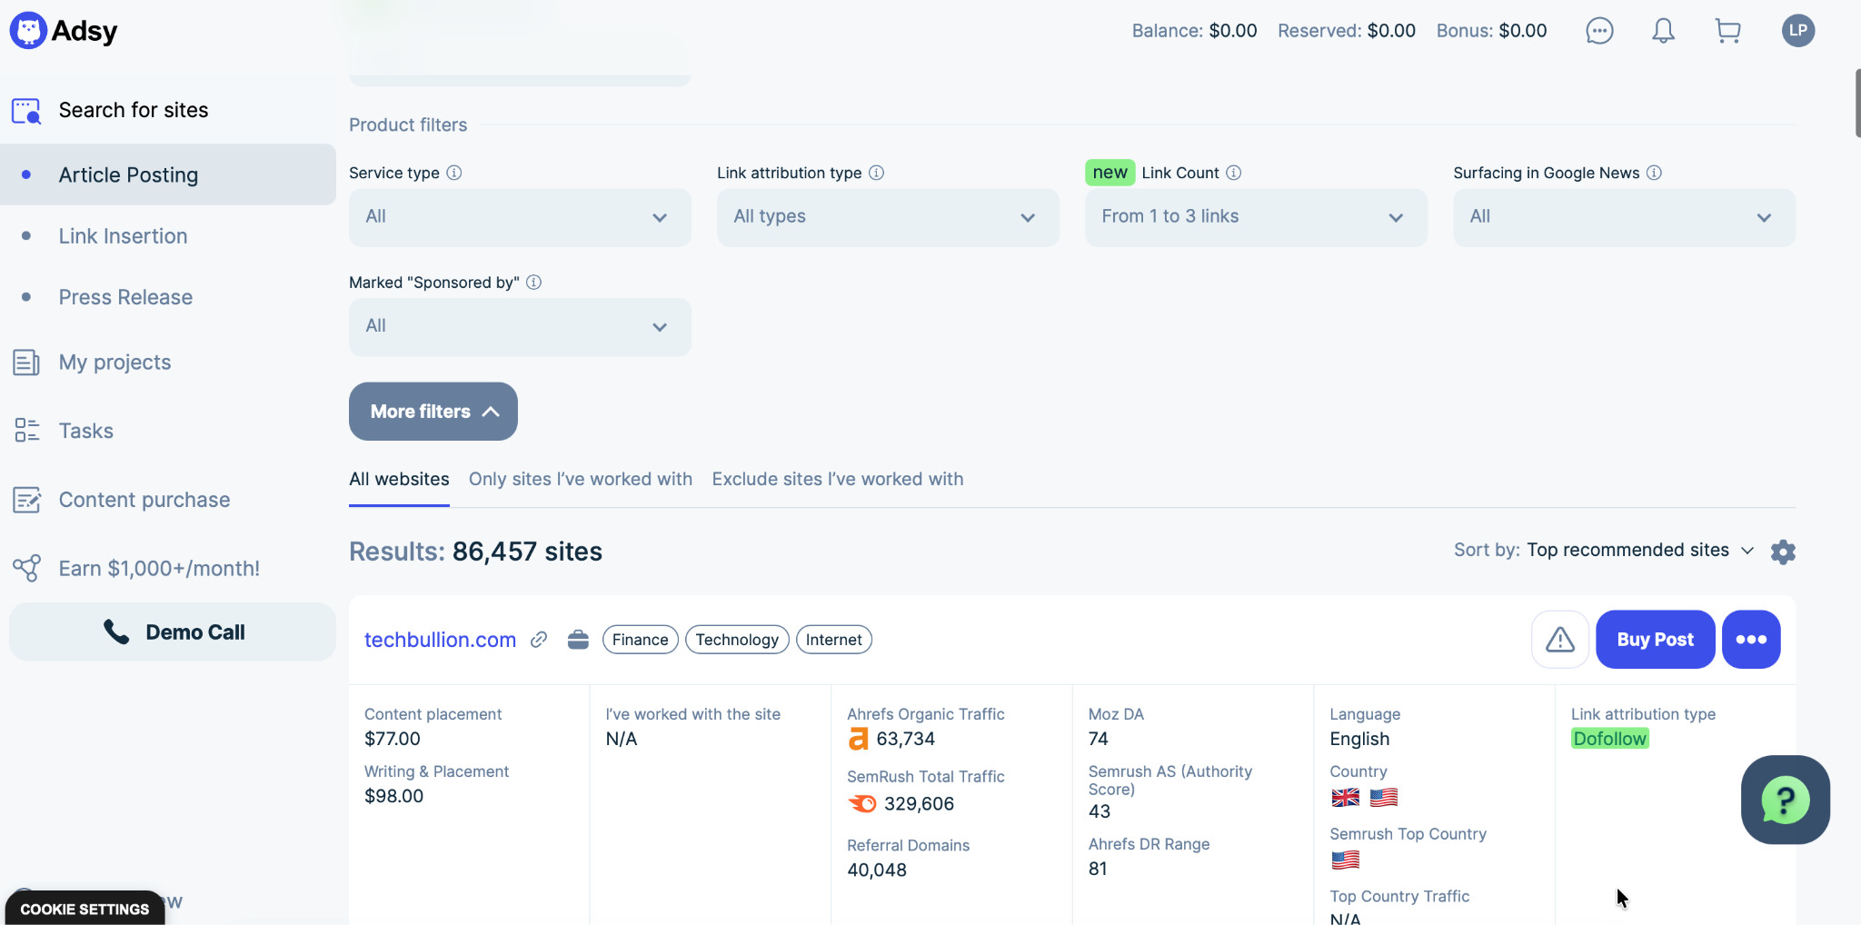
Task: Click the Technology category tag
Action: (737, 640)
